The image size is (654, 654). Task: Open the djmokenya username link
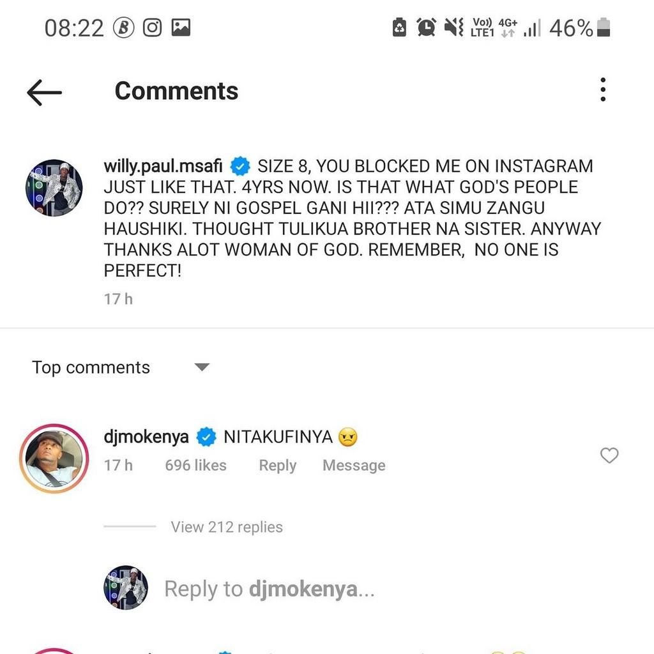(x=146, y=437)
